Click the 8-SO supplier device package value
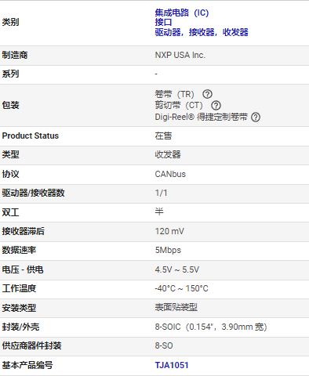The height and width of the screenshot is (376, 309). point(164,345)
